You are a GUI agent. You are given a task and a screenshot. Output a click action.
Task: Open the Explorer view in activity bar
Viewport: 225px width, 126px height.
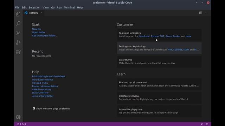(x=18, y=14)
